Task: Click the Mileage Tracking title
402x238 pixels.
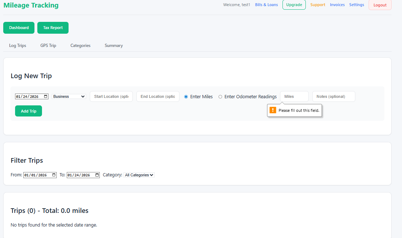Action: point(31,5)
